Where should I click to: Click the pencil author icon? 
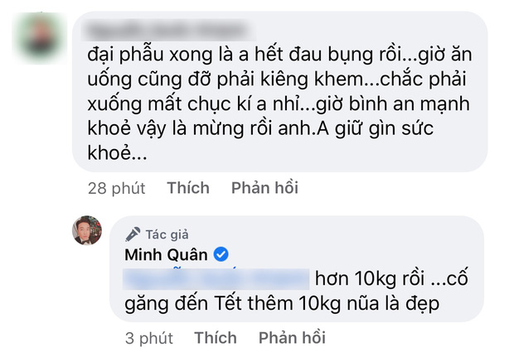click(x=131, y=234)
